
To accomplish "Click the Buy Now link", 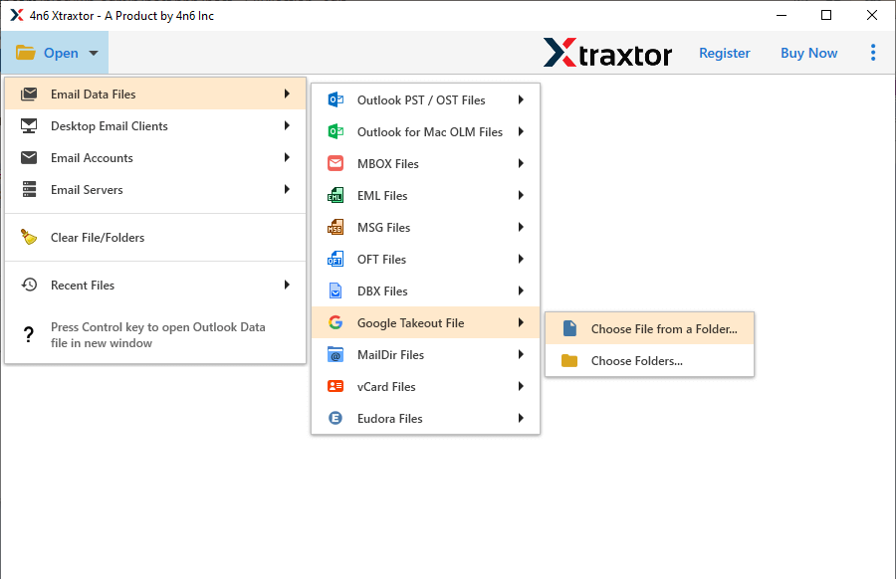I will click(x=808, y=53).
